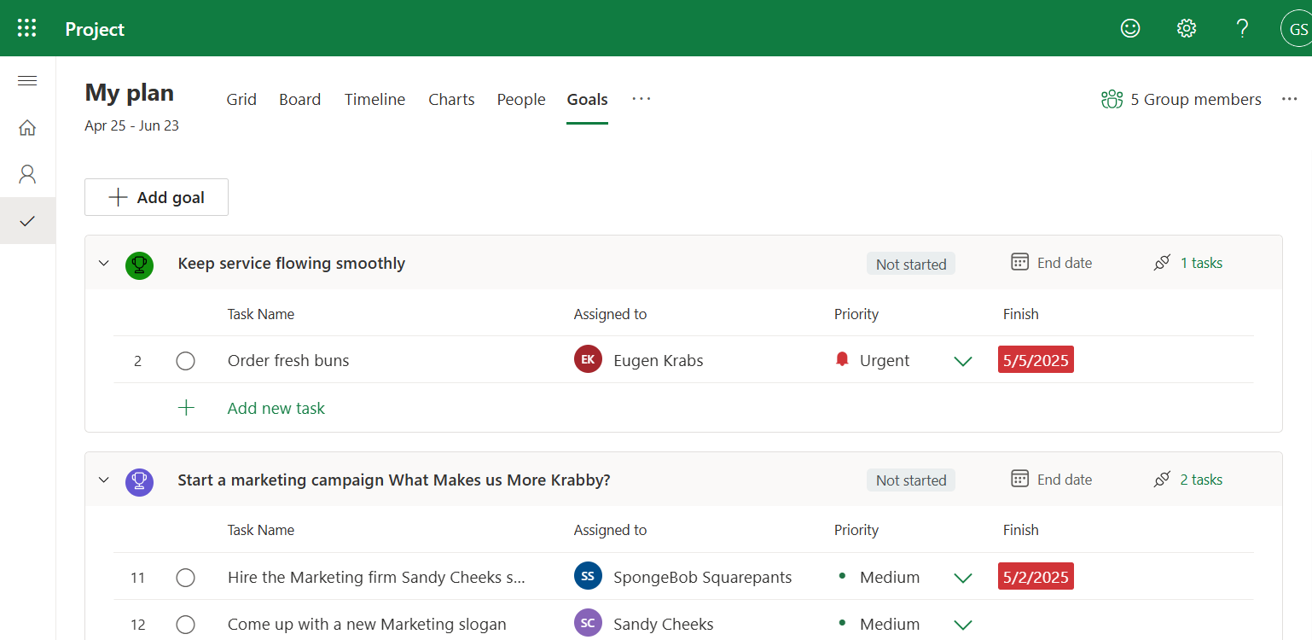Click the red 5/2/2025 finish date
Screen dimensions: 1312x640
coord(1036,577)
